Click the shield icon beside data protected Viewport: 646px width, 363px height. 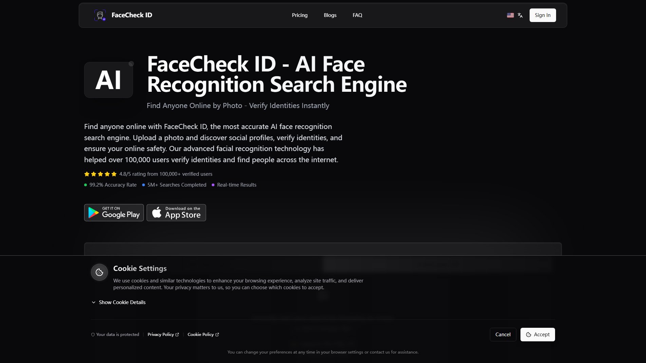(x=93, y=335)
